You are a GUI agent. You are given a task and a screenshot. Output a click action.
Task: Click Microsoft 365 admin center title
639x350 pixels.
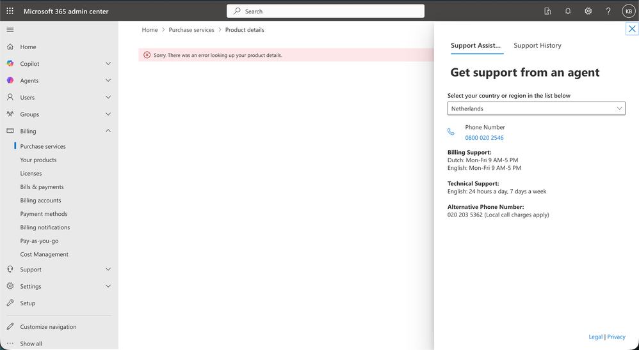pos(66,11)
